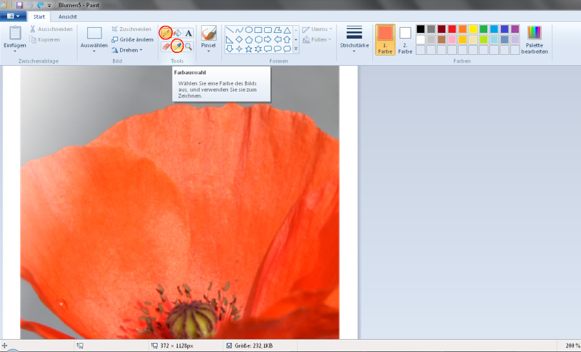Click Palette bearbeiten to edit colors

535,40
